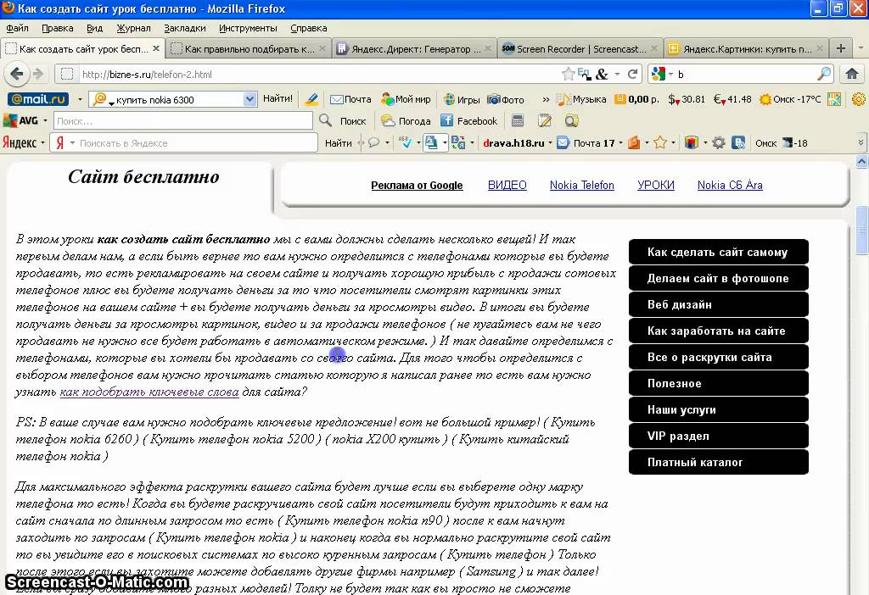Open the Правка menu
Viewport: 869px width, 595px height.
(57, 28)
